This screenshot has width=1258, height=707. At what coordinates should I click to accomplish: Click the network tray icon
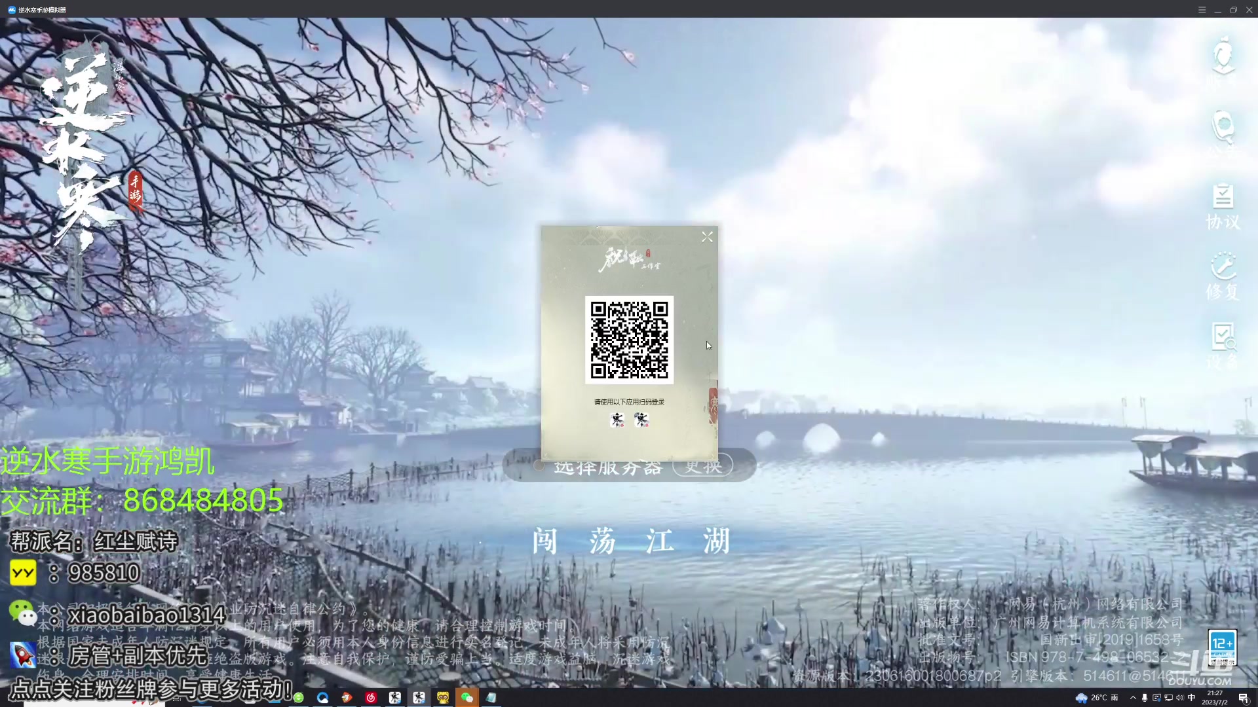[x=1168, y=698]
